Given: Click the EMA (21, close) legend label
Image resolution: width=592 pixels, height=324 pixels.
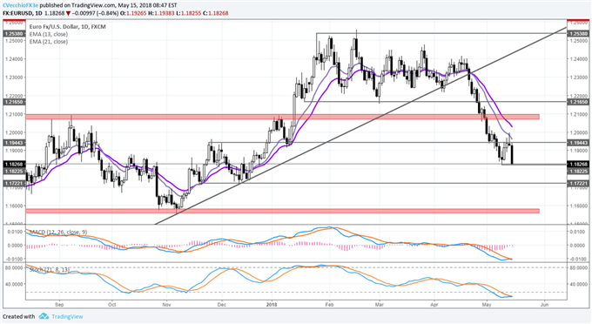Looking at the screenshot, I should [x=49, y=42].
